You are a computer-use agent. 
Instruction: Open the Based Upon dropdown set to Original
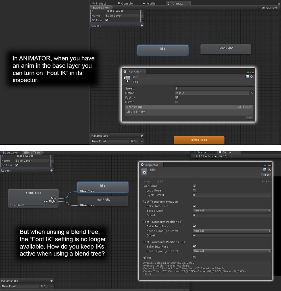point(232,211)
